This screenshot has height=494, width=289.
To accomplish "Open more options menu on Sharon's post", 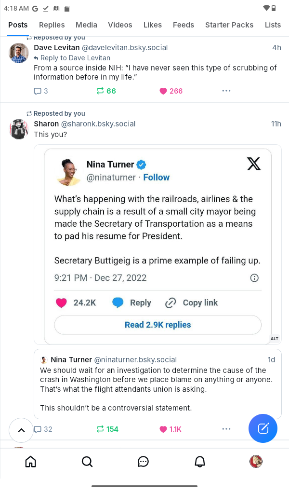I will 226,429.
